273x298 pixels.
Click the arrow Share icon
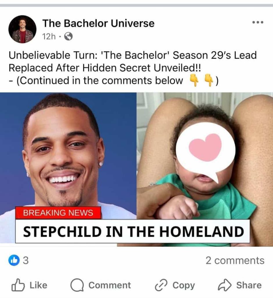coord(225,285)
